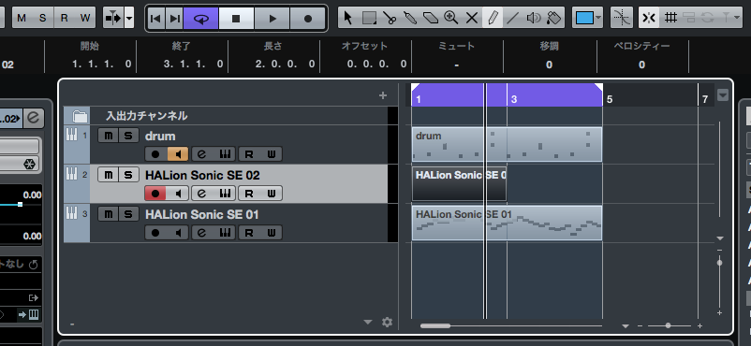The height and width of the screenshot is (346, 751).
Task: Click the 長さ length value field
Action: tap(286, 64)
